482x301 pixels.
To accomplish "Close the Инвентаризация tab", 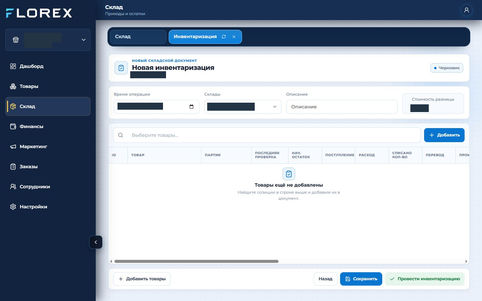I will click(234, 37).
